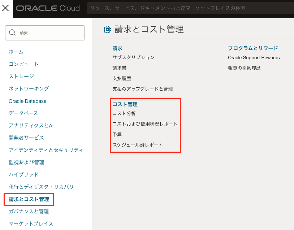Click the magnifier icon in menu search
The height and width of the screenshot is (230, 294).
pyautogui.click(x=12, y=33)
